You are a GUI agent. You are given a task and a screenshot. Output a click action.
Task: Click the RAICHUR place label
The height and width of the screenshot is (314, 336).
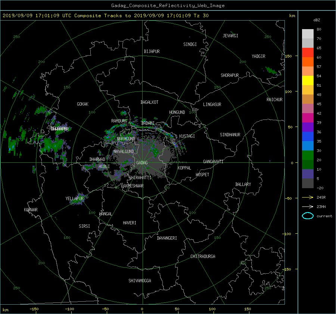coord(274,100)
